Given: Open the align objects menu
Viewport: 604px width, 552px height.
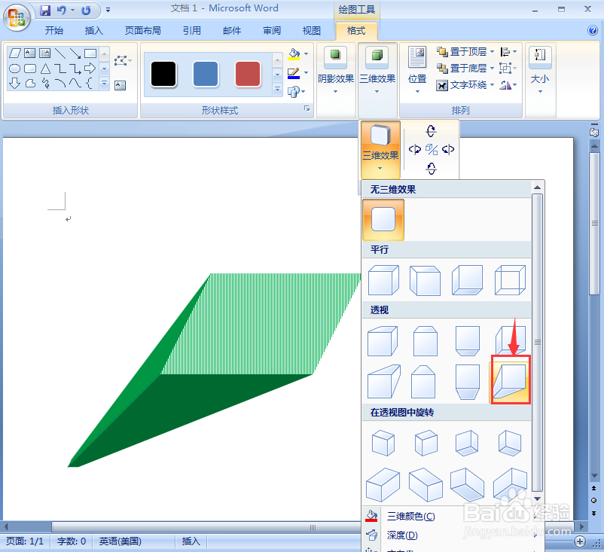Looking at the screenshot, I should (508, 52).
